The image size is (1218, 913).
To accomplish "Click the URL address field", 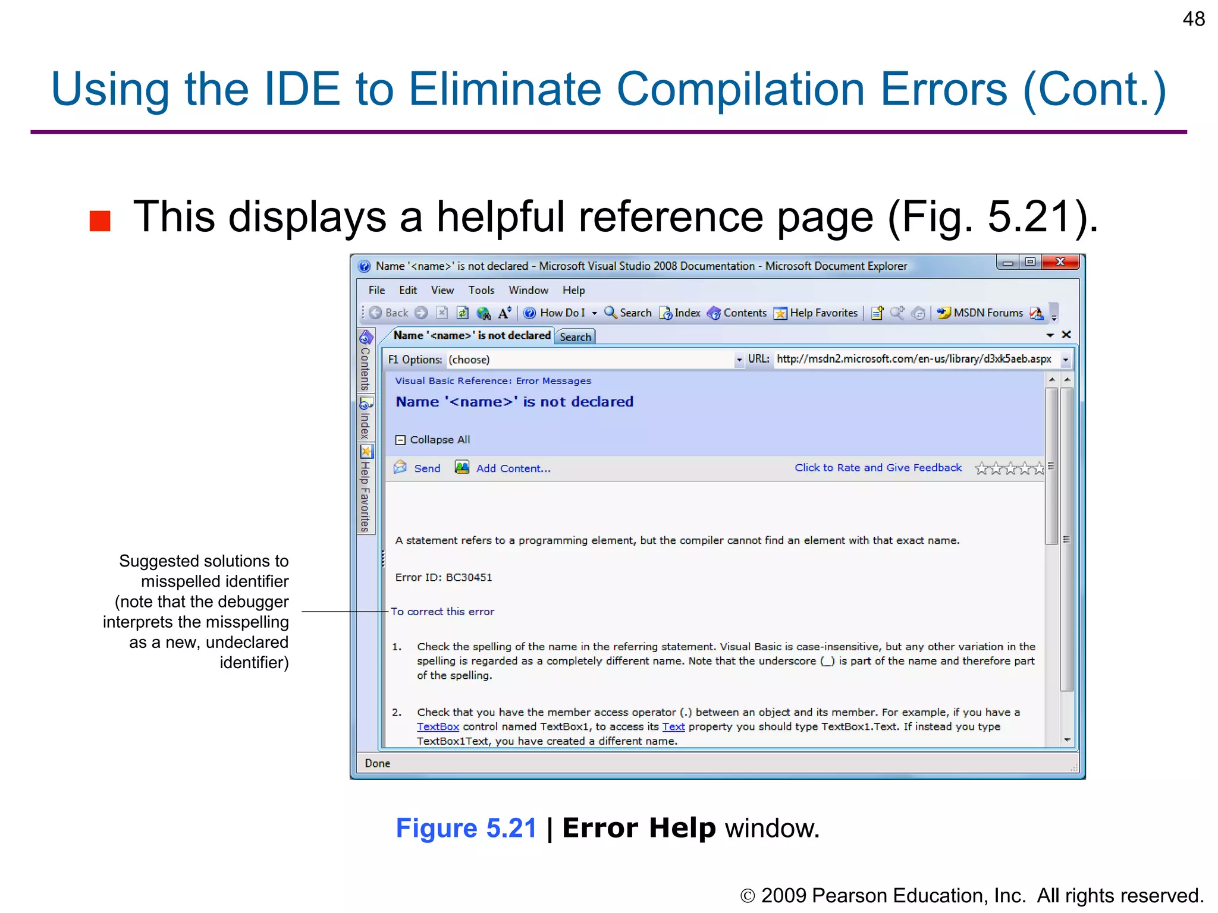I will tap(915, 359).
